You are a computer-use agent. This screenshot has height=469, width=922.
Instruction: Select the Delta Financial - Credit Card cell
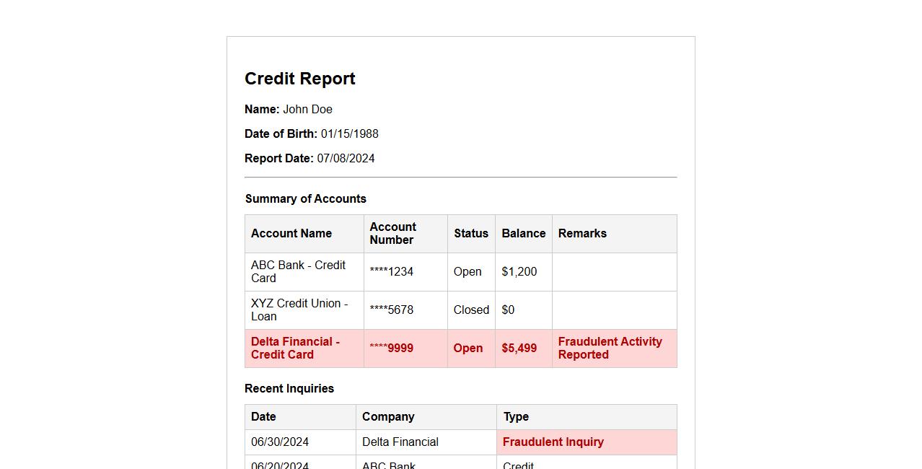click(x=295, y=349)
